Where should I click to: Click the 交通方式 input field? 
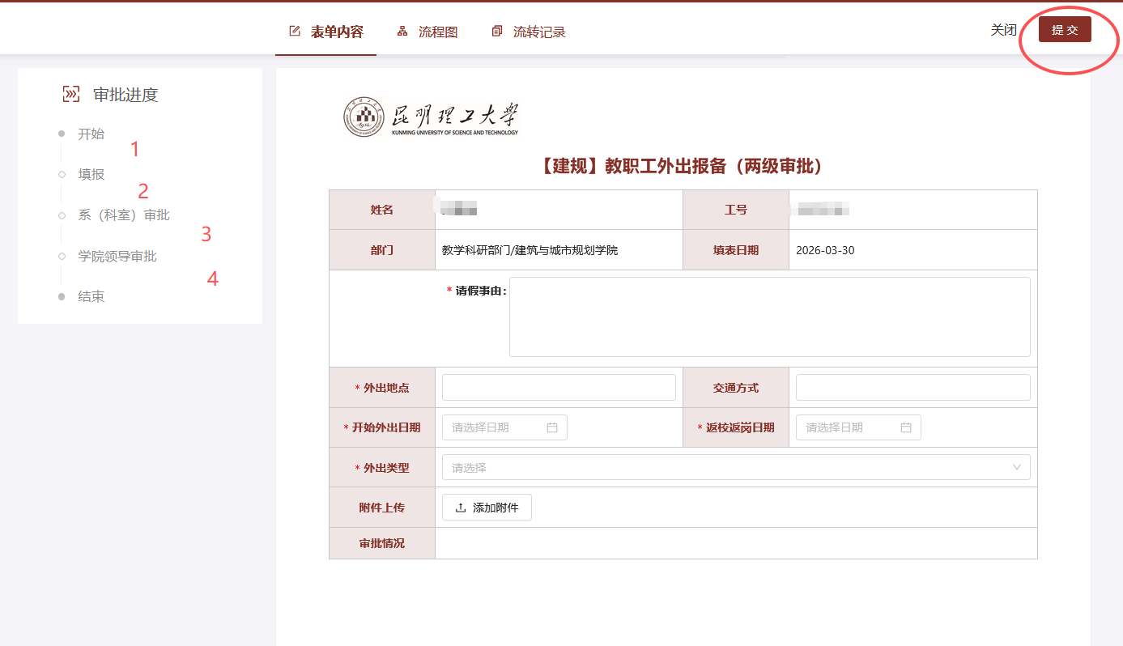912,388
